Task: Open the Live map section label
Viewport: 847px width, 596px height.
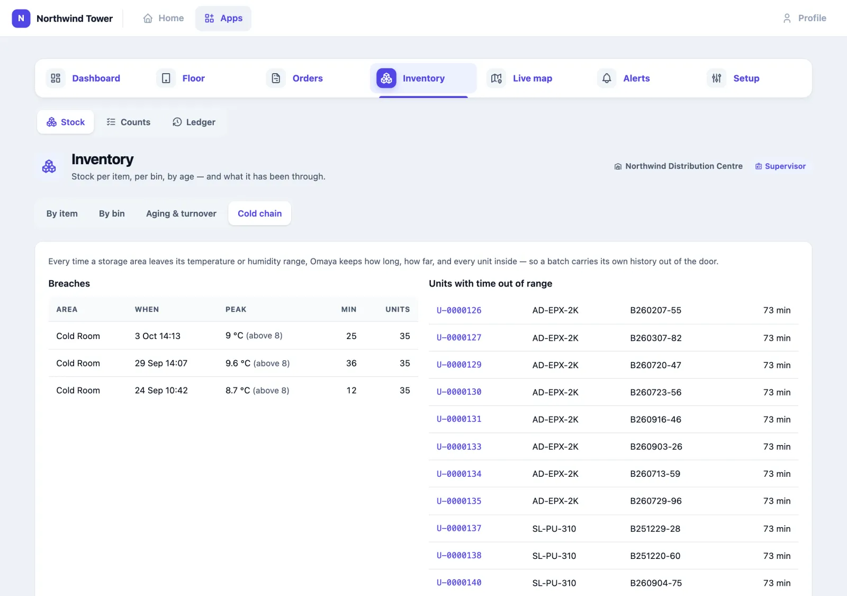Action: tap(533, 78)
